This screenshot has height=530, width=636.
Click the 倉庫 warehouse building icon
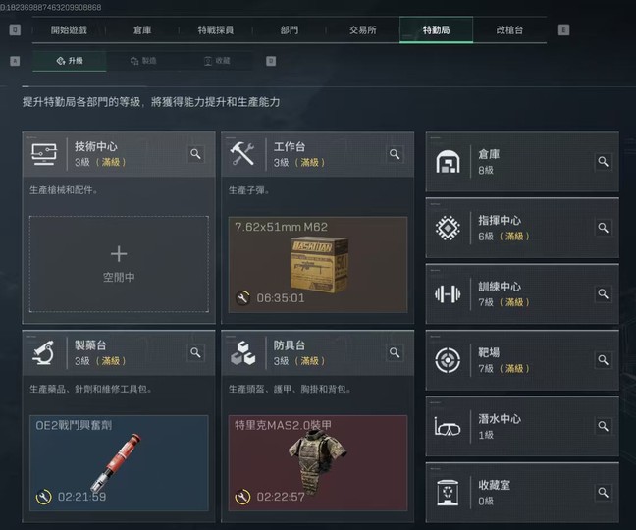448,161
